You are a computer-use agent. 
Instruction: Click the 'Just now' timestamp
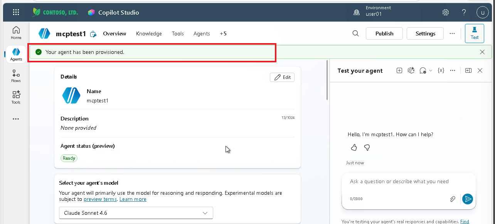click(x=355, y=163)
